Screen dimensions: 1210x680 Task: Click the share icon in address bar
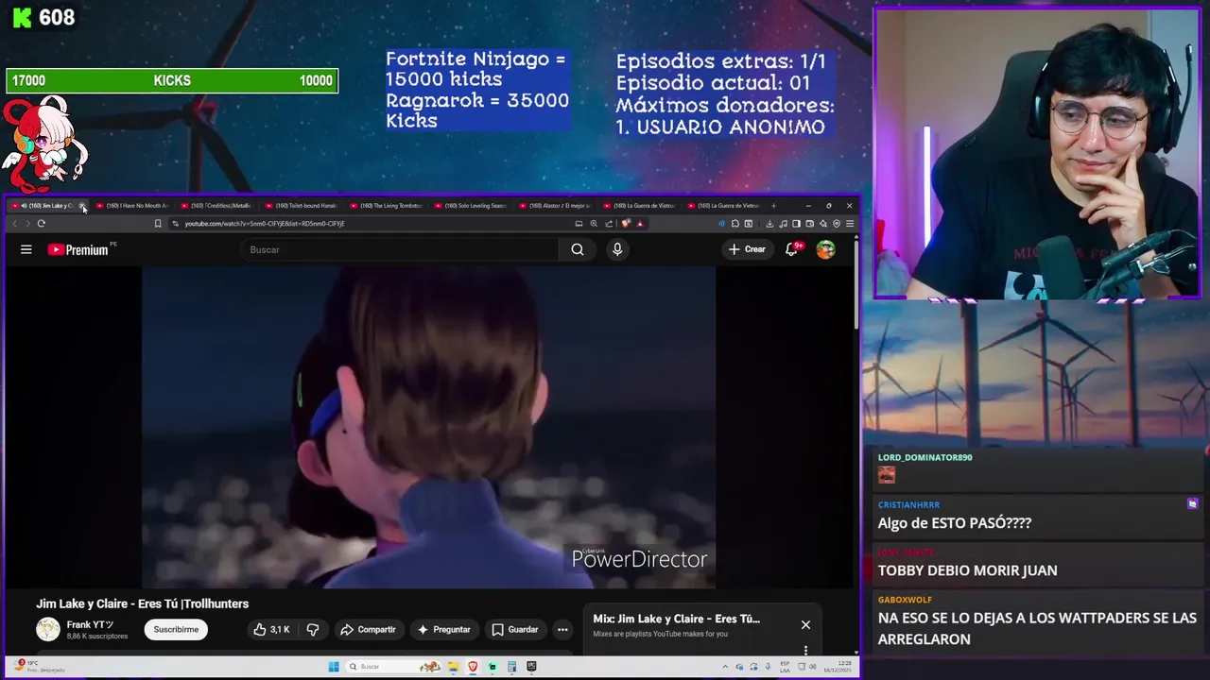(x=609, y=224)
